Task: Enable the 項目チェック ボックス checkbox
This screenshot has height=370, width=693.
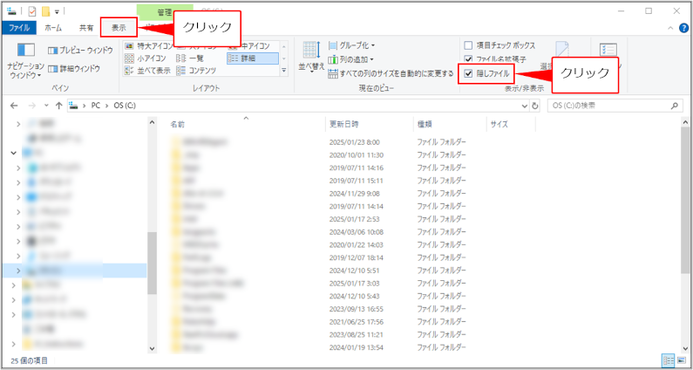Action: coord(469,45)
